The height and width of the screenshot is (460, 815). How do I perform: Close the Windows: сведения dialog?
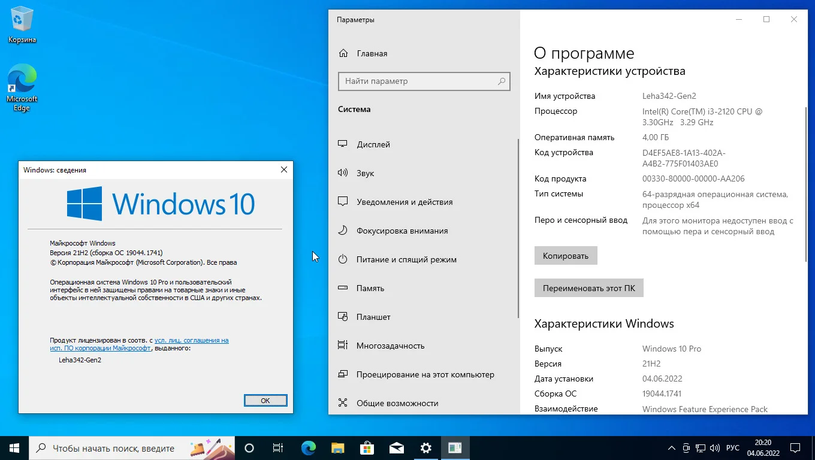[x=284, y=170]
